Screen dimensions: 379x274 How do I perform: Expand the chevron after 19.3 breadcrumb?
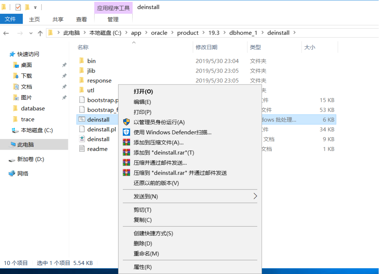tap(224, 32)
